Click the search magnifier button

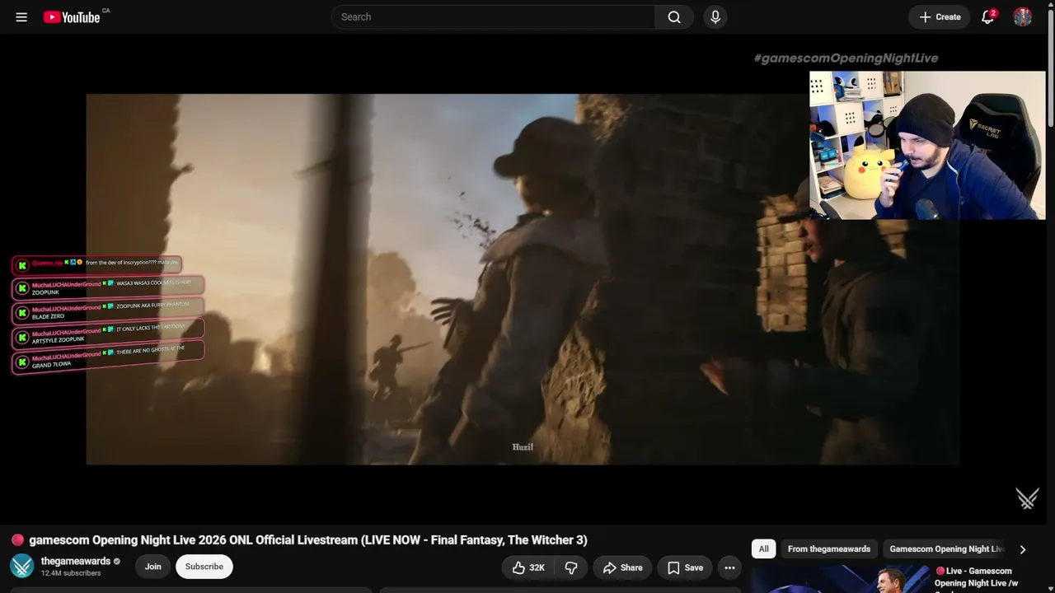click(674, 16)
